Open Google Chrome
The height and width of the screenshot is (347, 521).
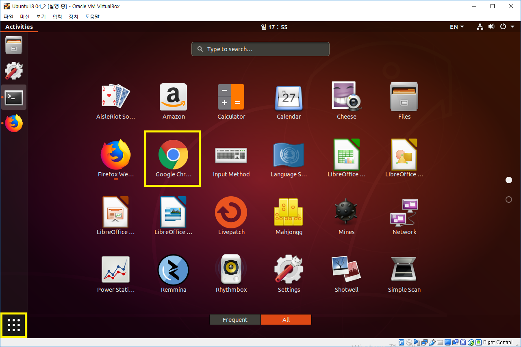pyautogui.click(x=174, y=159)
